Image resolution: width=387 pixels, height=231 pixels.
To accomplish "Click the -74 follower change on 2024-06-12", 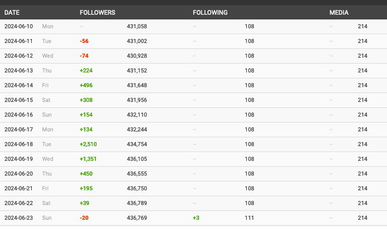I will [x=84, y=56].
